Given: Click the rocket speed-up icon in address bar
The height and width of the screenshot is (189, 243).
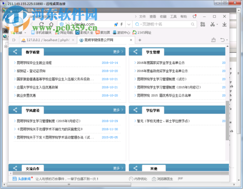Looking at the screenshot, I should 116,24.
